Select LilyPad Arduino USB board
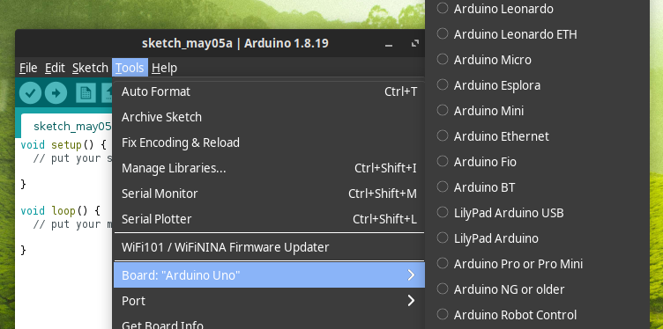Screen dimensions: 663x329 click(x=538, y=213)
